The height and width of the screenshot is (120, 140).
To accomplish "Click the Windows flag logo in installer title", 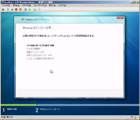I will pos(23,19).
